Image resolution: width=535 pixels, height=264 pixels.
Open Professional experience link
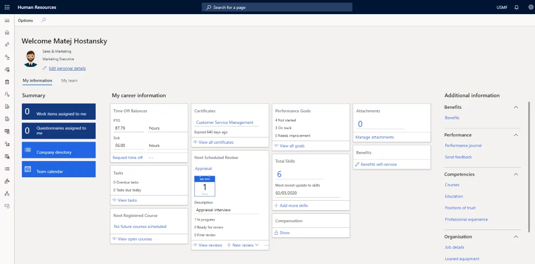466,220
